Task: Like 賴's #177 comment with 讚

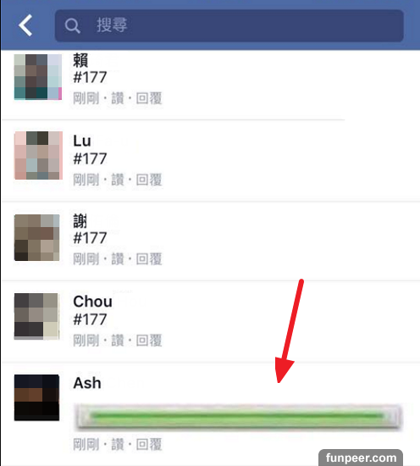Action: point(118,98)
